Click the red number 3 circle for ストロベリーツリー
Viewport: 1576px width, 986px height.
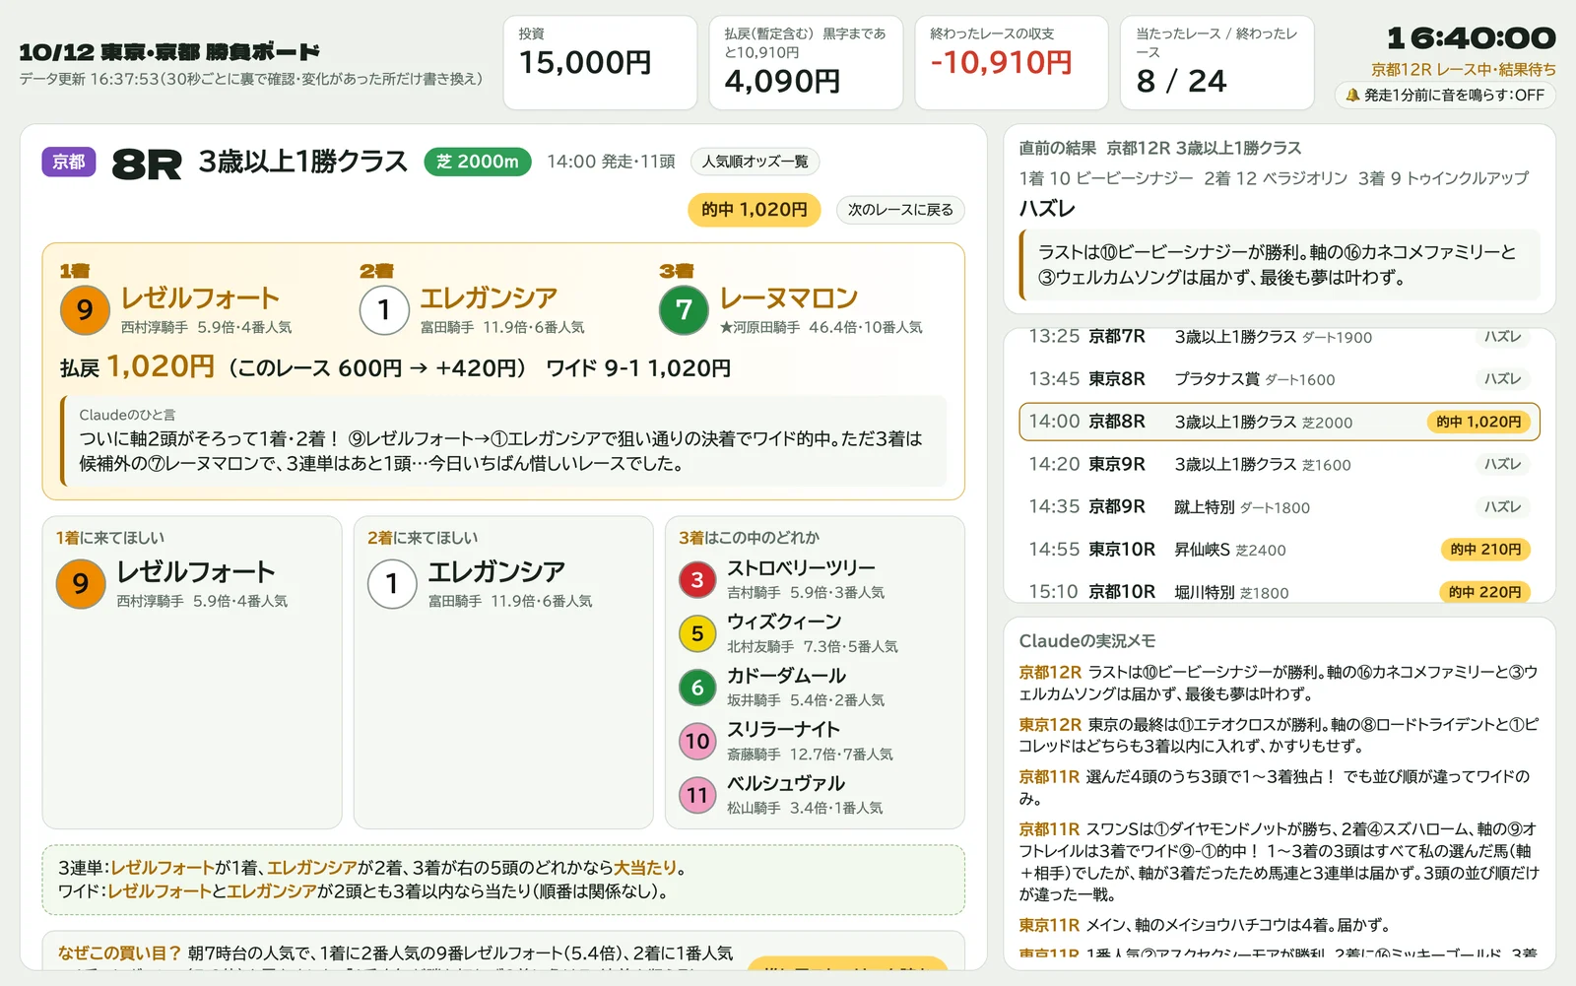pyautogui.click(x=697, y=580)
